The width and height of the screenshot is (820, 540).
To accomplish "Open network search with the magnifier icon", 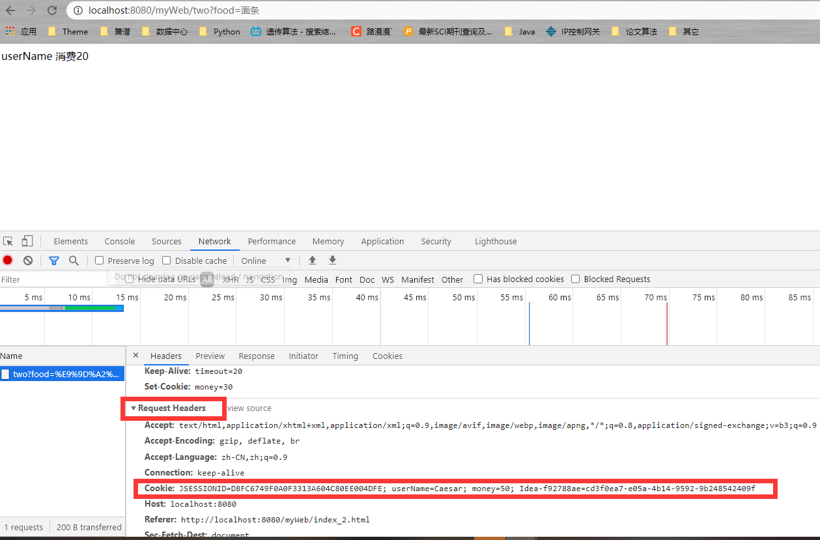I will click(74, 260).
